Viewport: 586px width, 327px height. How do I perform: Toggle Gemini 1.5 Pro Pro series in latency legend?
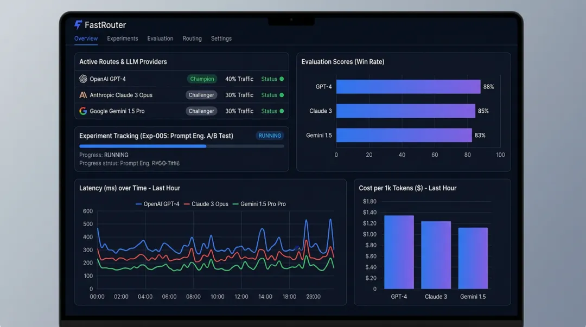click(259, 204)
